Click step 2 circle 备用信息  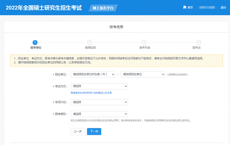(89, 43)
